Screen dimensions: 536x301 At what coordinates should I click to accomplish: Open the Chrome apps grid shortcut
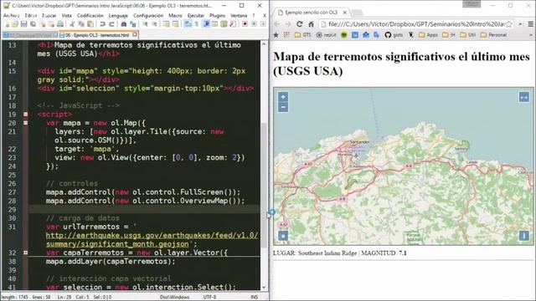tap(286, 35)
